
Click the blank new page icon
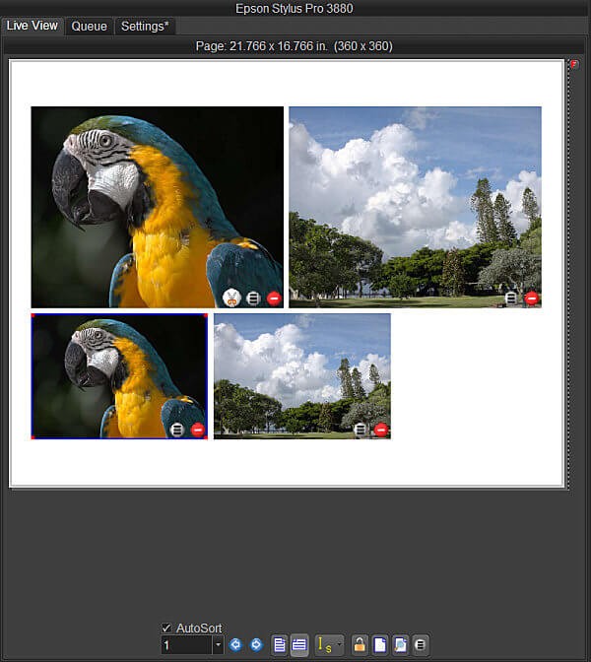pos(380,644)
